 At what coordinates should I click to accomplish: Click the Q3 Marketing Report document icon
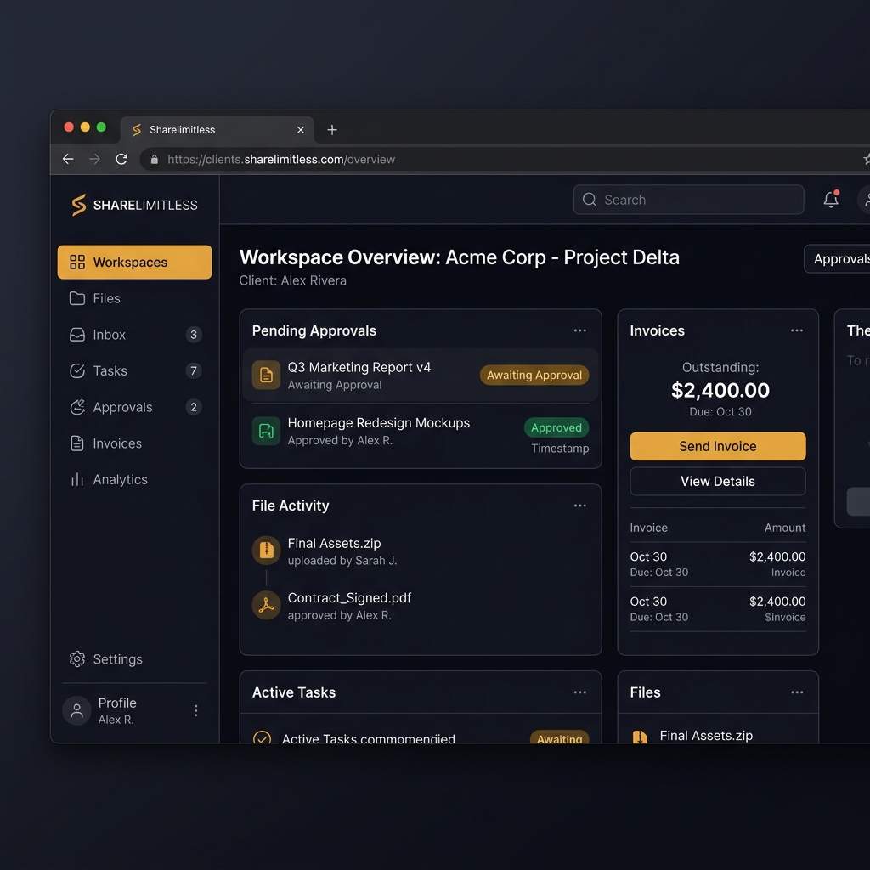coord(266,375)
